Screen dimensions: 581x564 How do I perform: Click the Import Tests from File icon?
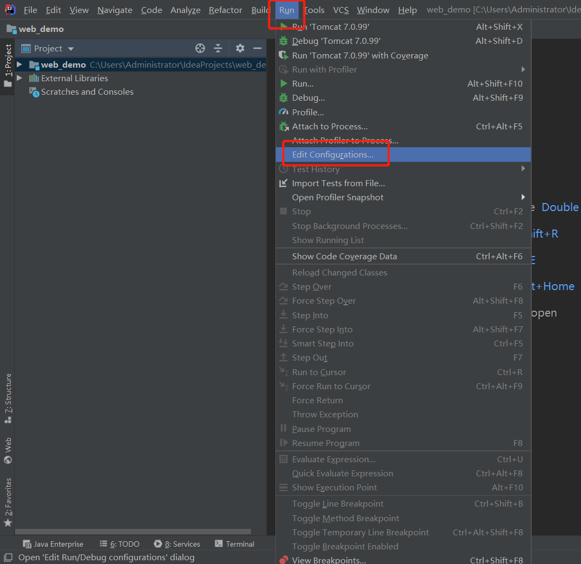[283, 183]
